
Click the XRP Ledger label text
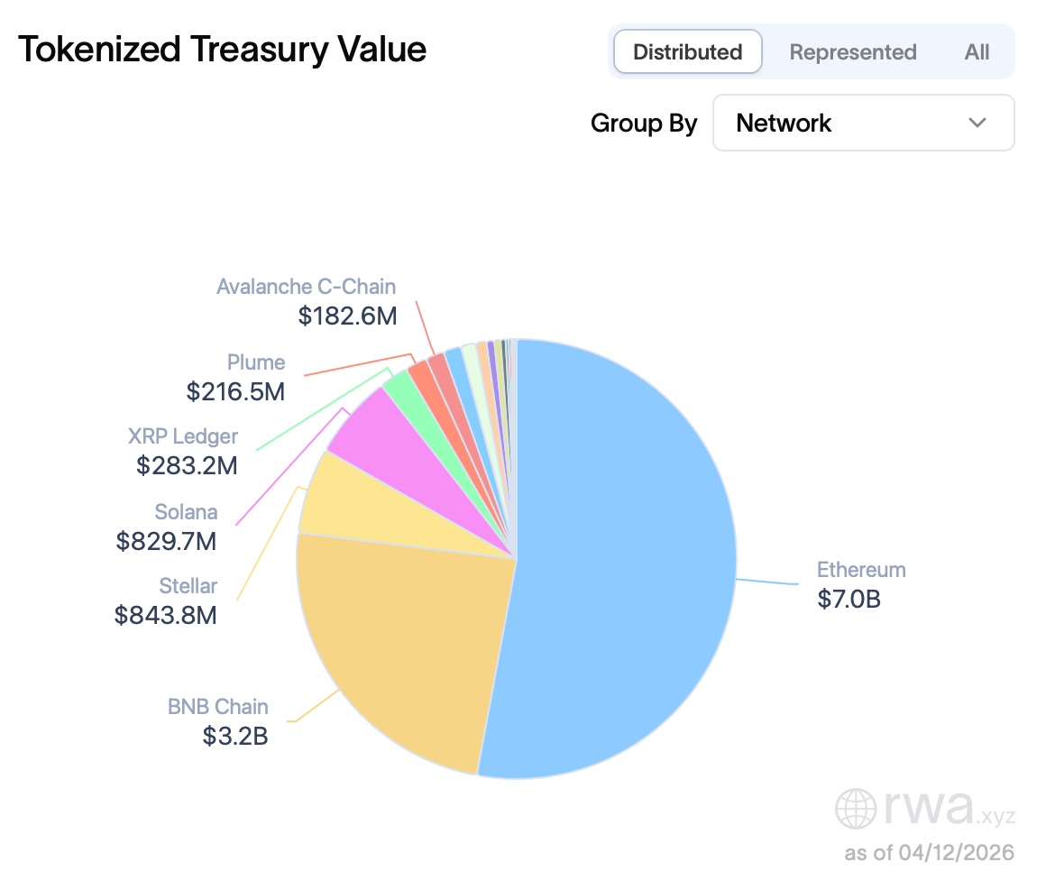[182, 436]
